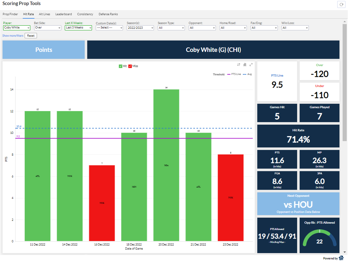Open the chart type icon above the graph

coord(245,64)
